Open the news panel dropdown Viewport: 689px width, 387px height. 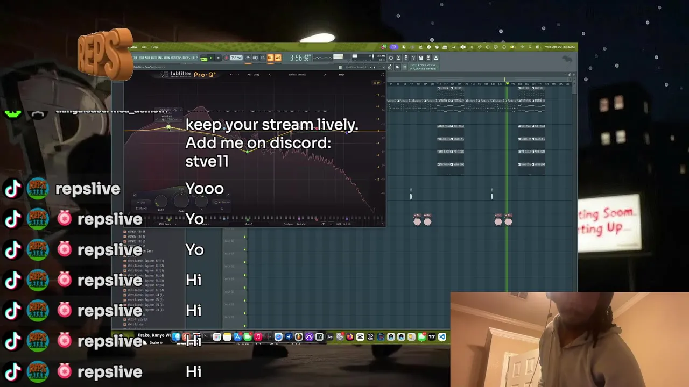pos(438,67)
